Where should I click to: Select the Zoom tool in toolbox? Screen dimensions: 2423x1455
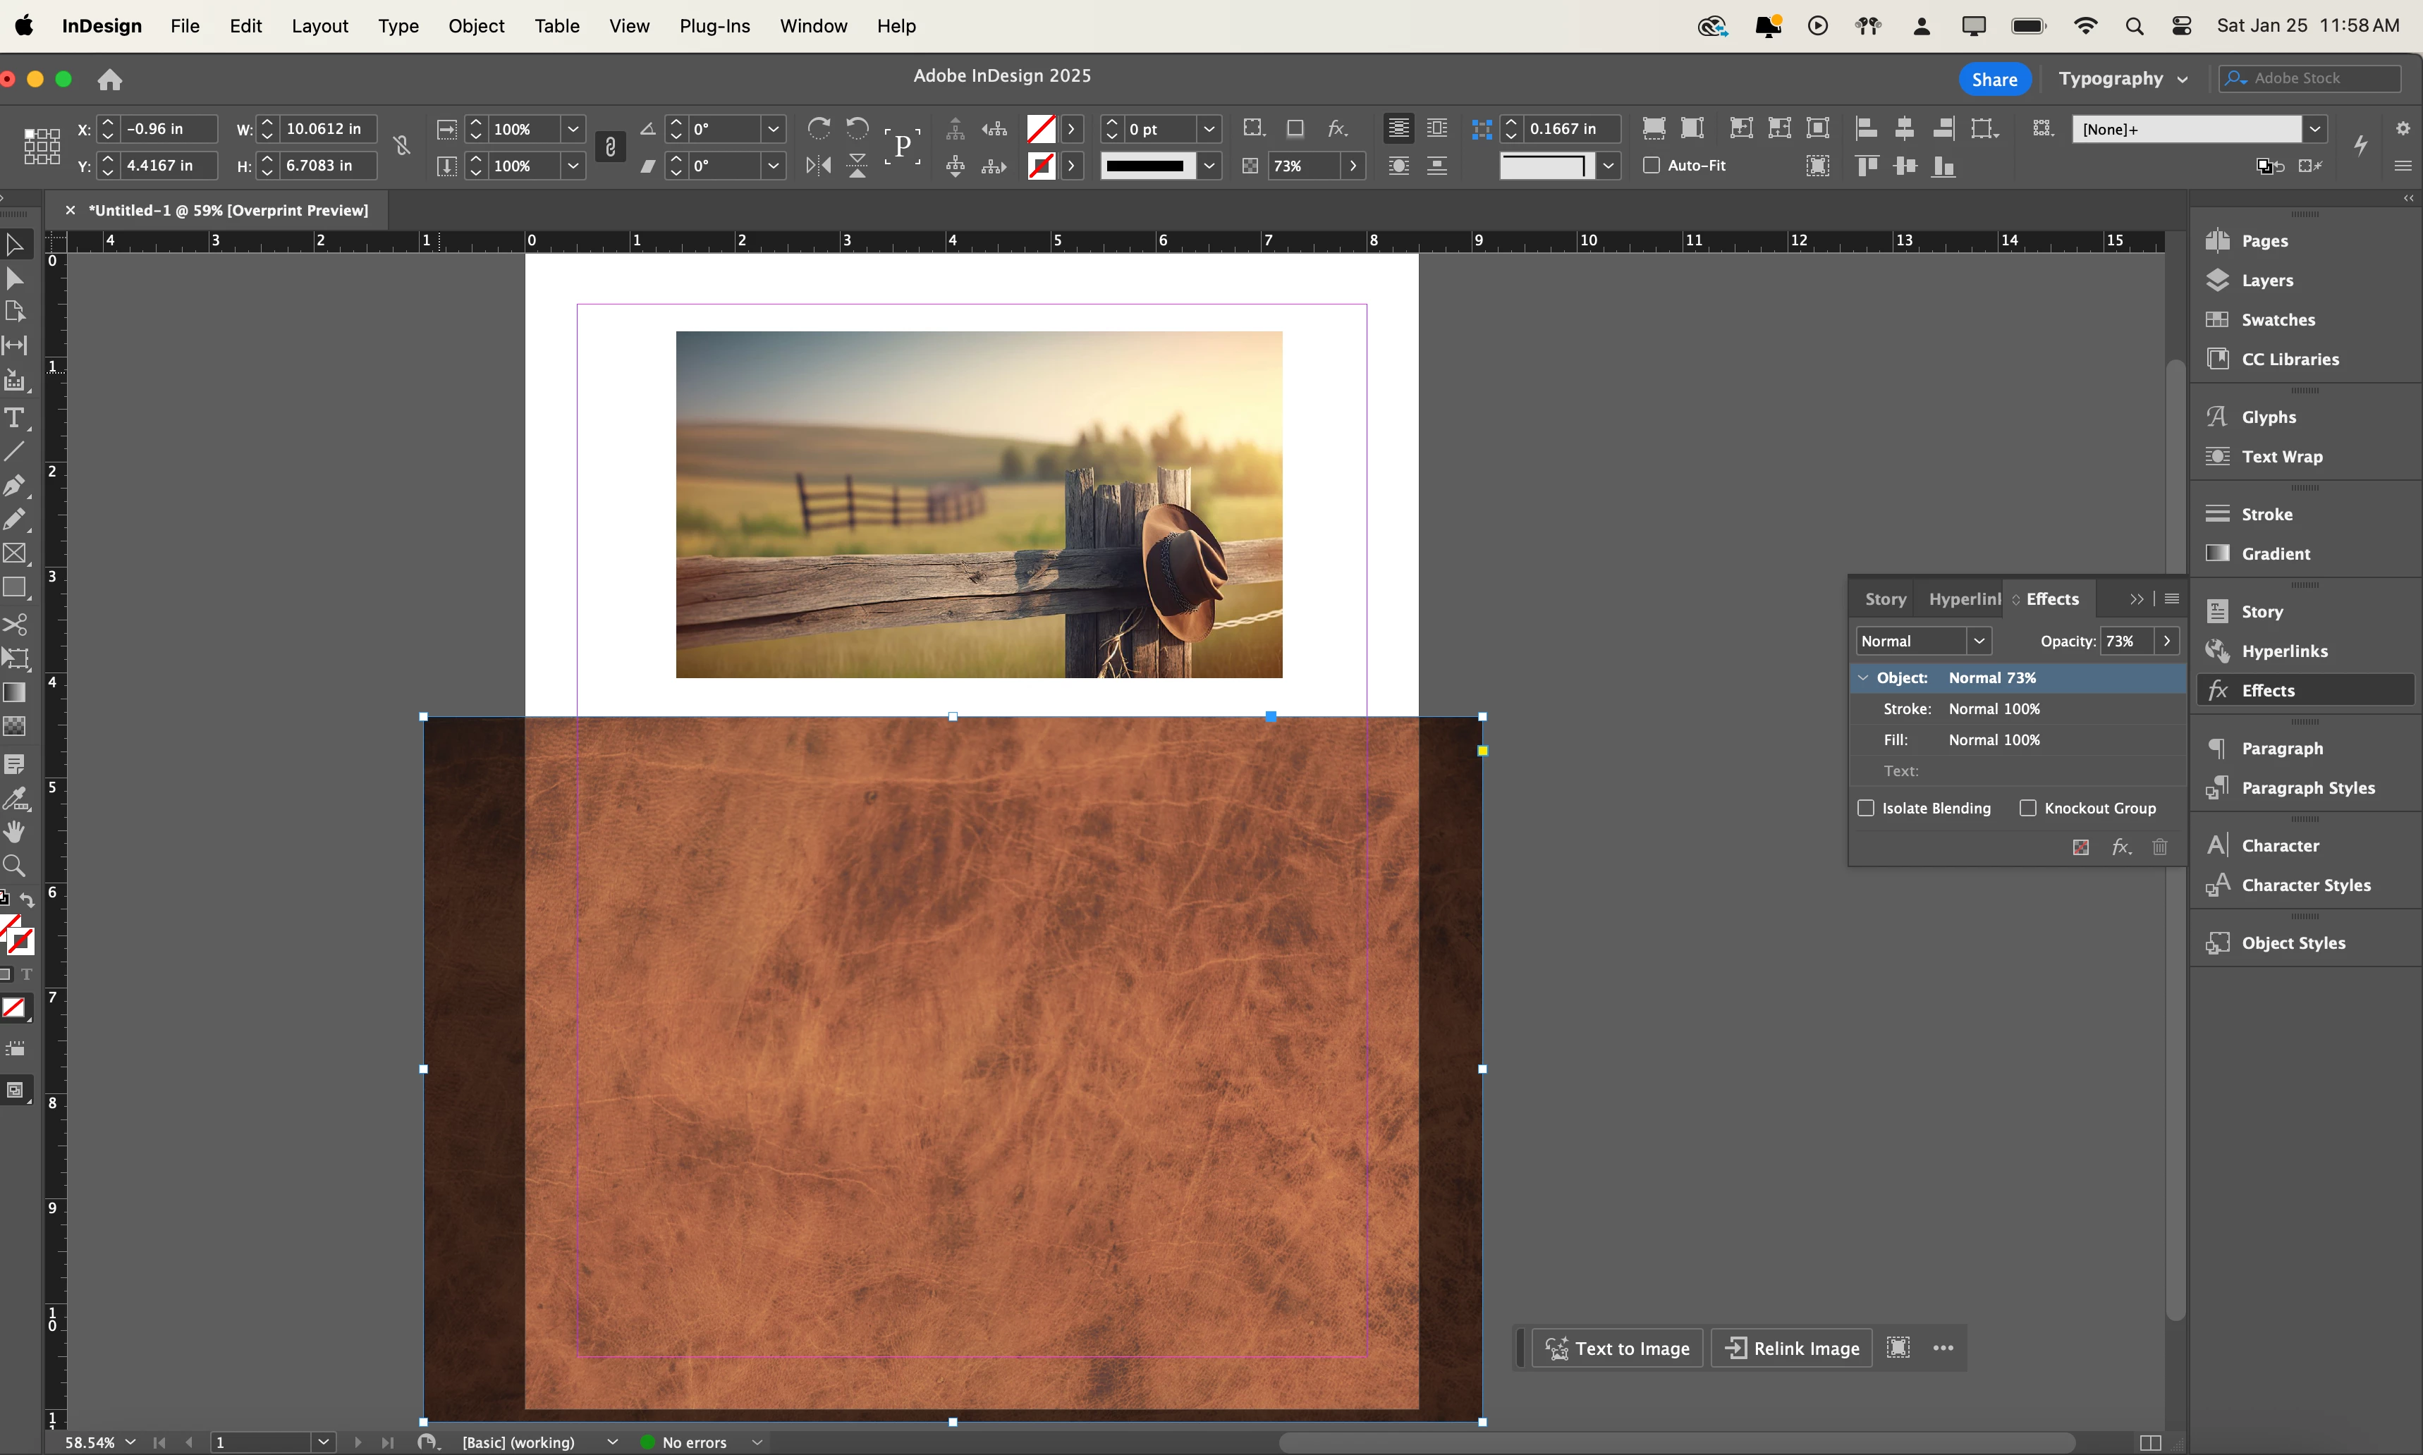(x=15, y=866)
